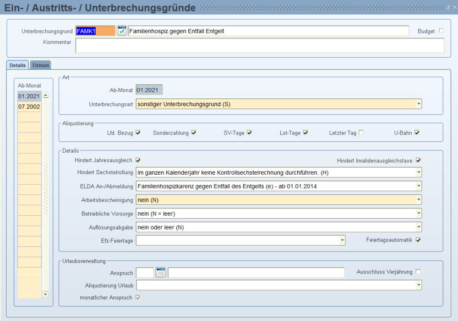Open ELDA An-/Abmeldung dropdown
Screen dimensions: 458x321
tap(419, 186)
